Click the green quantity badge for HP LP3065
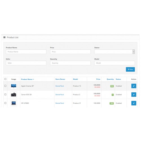This screenshot has height=141, width=141. click(x=112, y=103)
